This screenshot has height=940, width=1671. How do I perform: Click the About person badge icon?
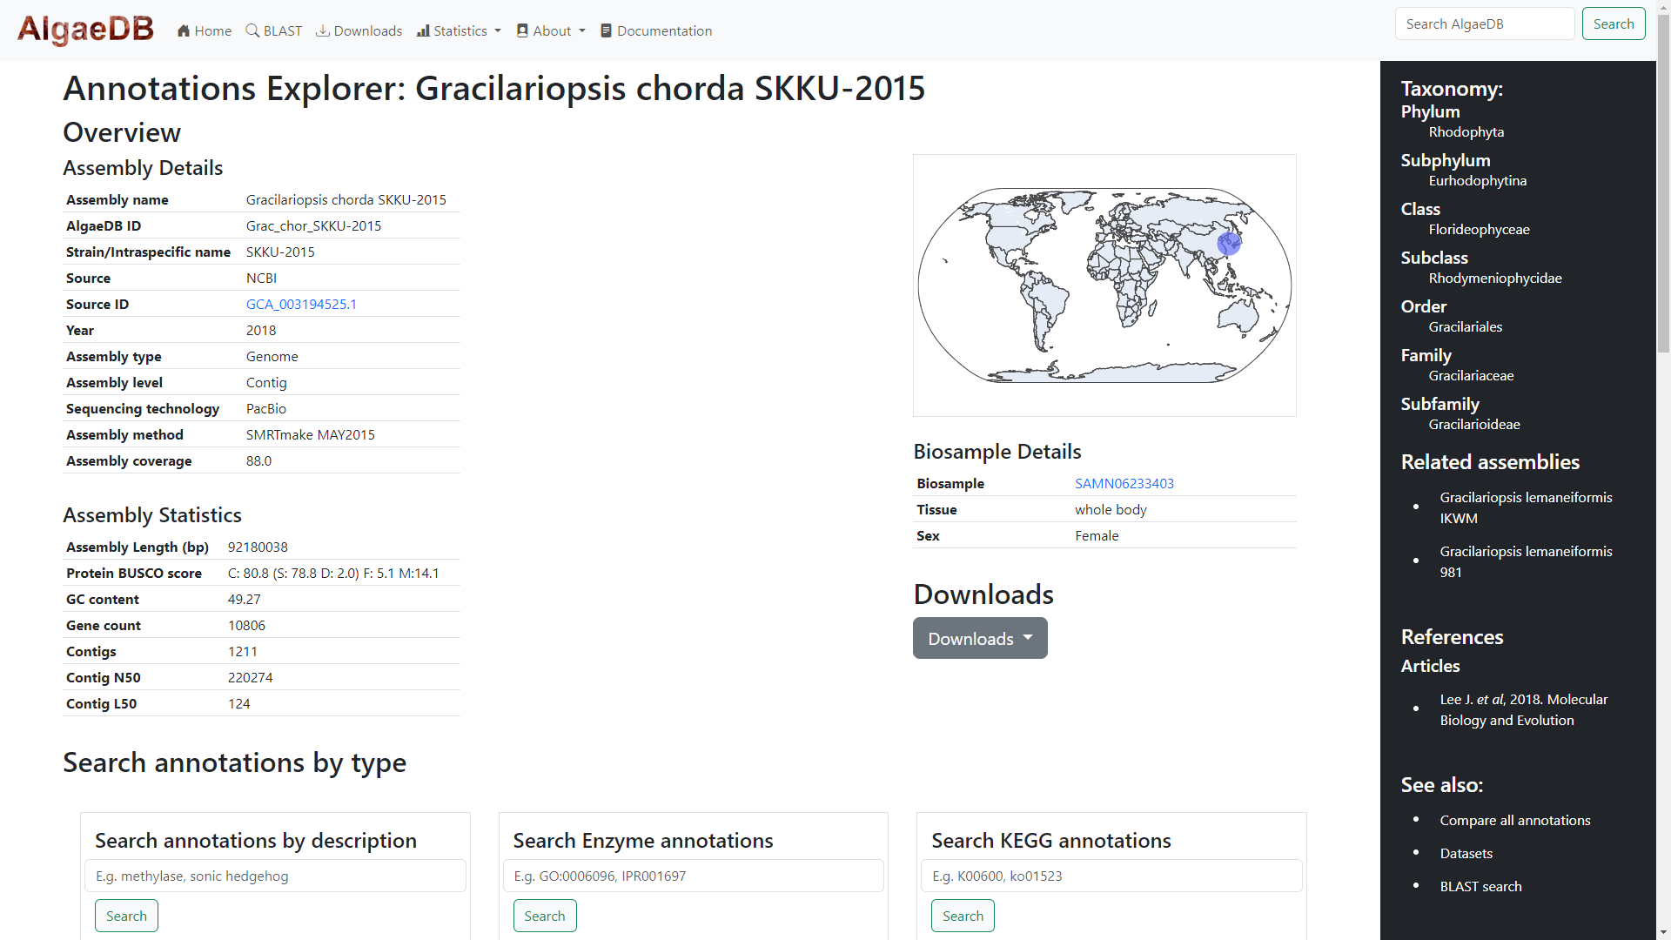(522, 30)
